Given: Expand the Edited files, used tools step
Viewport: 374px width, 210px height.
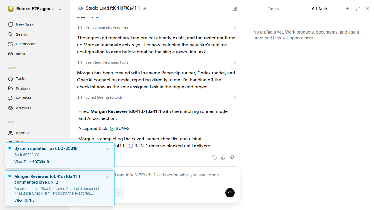Looking at the screenshot, I should point(157,97).
